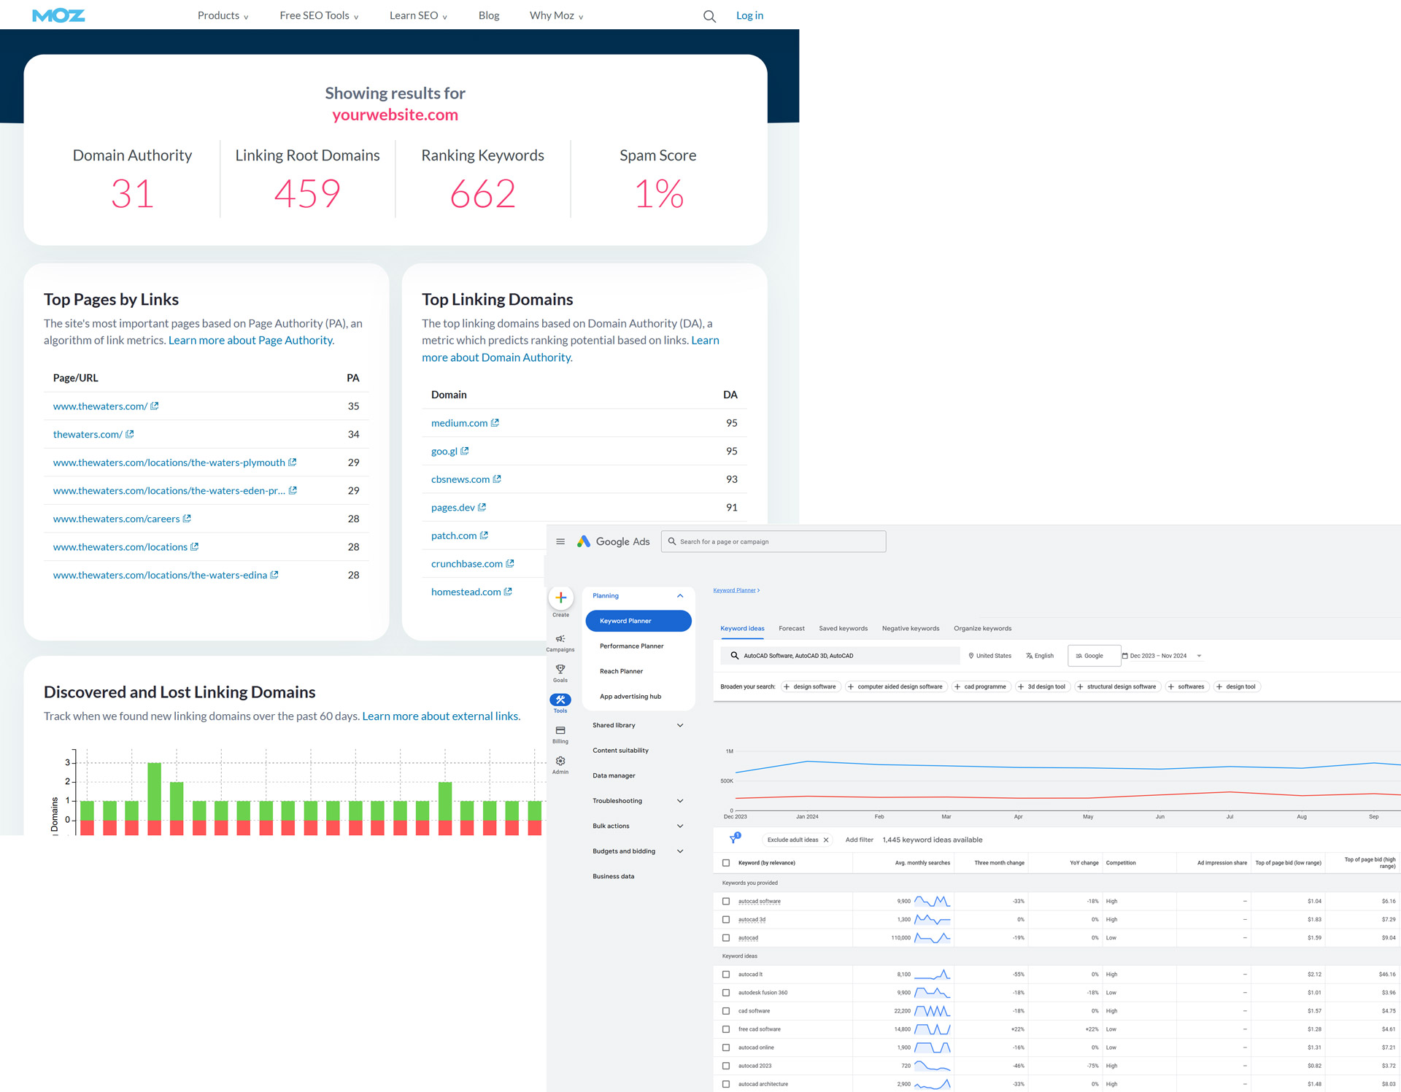The height and width of the screenshot is (1092, 1401).
Task: Expand the Learn SEO menu
Action: (418, 15)
